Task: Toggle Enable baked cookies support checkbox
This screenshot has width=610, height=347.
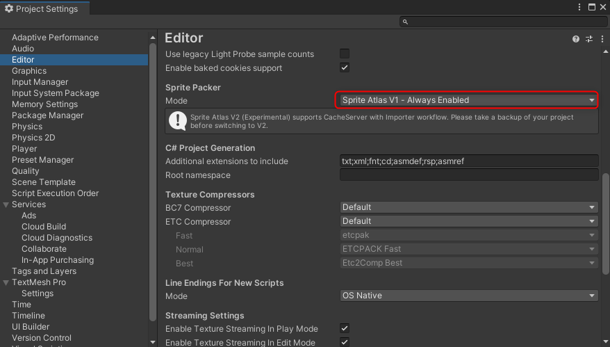Action: pos(345,67)
